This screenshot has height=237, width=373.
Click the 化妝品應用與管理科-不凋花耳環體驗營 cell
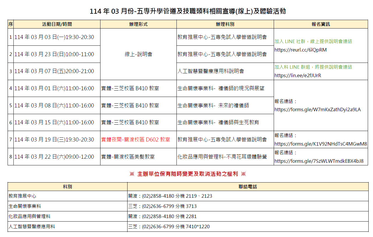222,157
